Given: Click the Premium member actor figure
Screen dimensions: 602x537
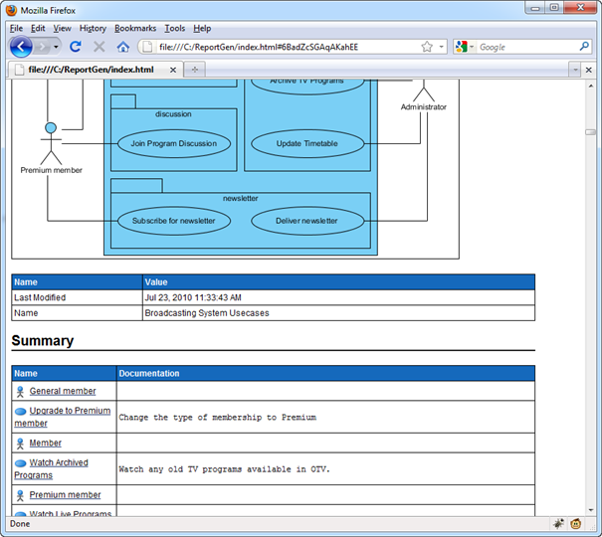Looking at the screenshot, I should click(51, 143).
